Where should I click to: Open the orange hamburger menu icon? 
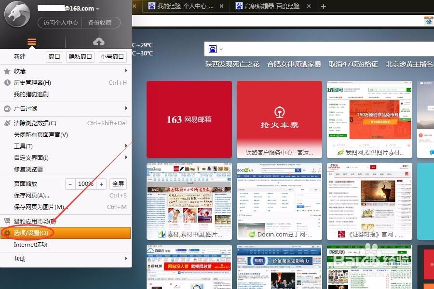click(x=31, y=41)
